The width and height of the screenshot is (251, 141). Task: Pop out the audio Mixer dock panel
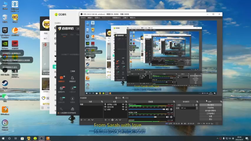pyautogui.click(x=174, y=102)
